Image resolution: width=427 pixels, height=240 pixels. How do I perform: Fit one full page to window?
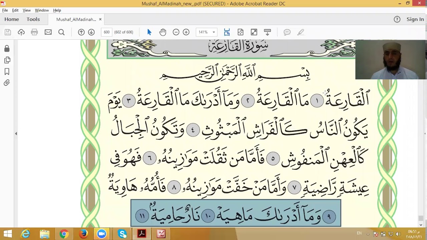241,32
